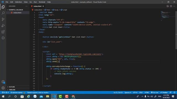This screenshot has height=99, width=177.
Task: Open Mail app on taskbar
Action: pyautogui.click(x=41, y=97)
